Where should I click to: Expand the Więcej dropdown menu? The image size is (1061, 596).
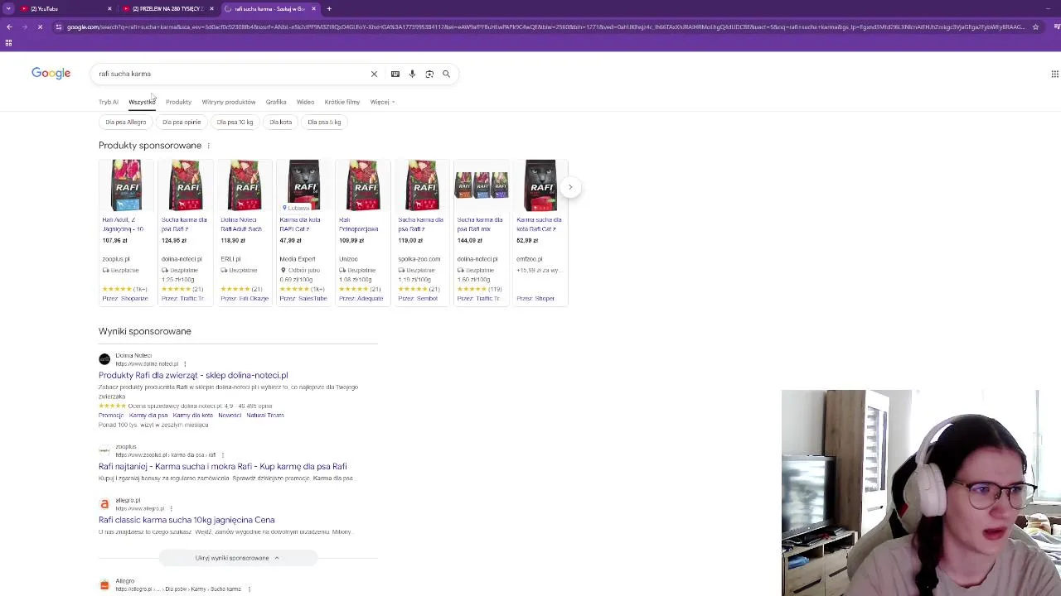382,102
